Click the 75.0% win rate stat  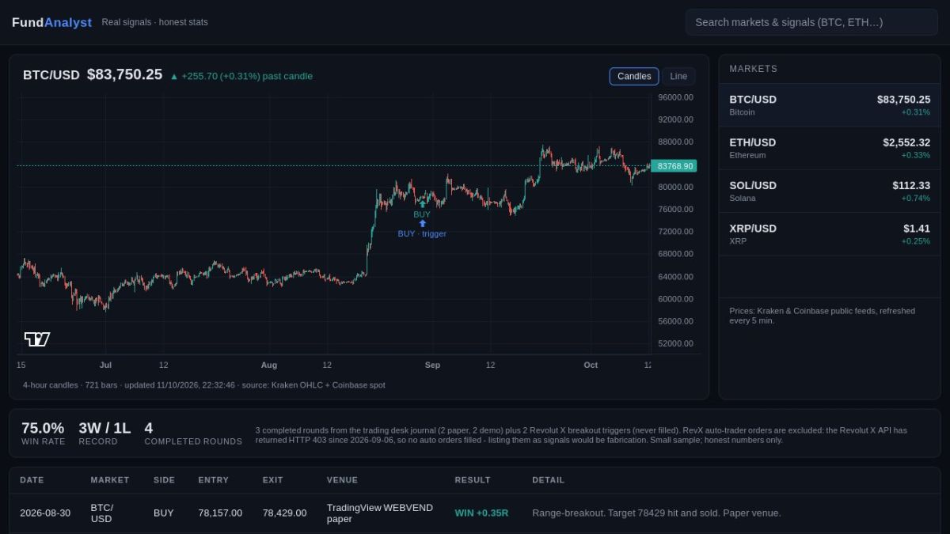(x=43, y=428)
